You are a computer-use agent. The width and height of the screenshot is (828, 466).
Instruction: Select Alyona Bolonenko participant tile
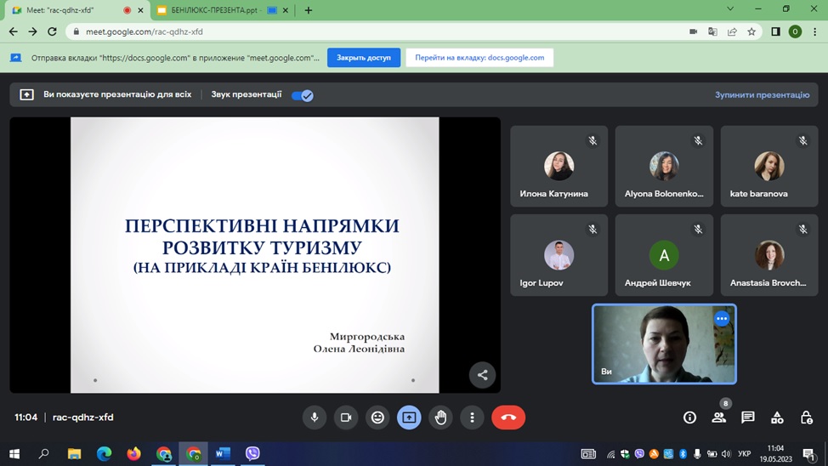tap(664, 166)
